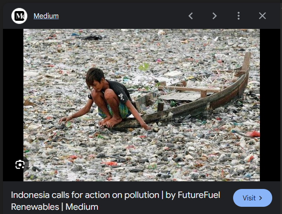Close the image preview panel
The width and height of the screenshot is (282, 214).
click(262, 16)
